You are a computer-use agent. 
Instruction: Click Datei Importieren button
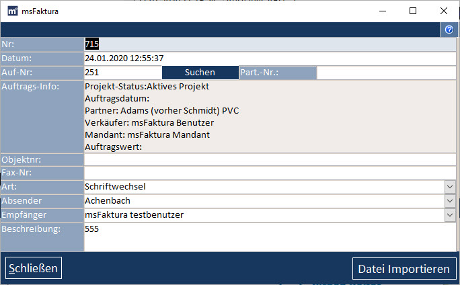click(404, 269)
